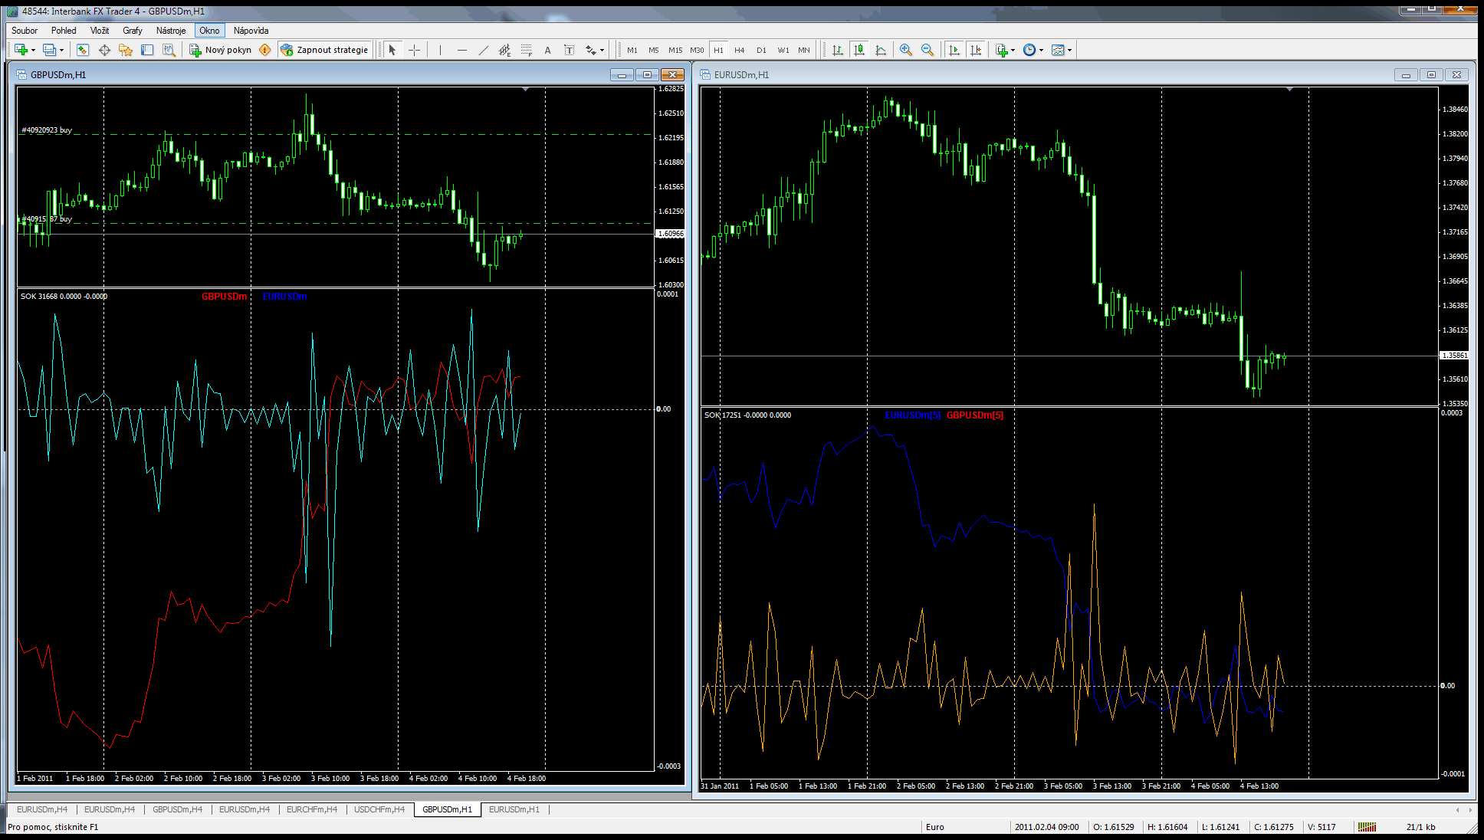Select the Fibonacci retracement tool
Screen dimensions: 1484x840
tap(526, 50)
